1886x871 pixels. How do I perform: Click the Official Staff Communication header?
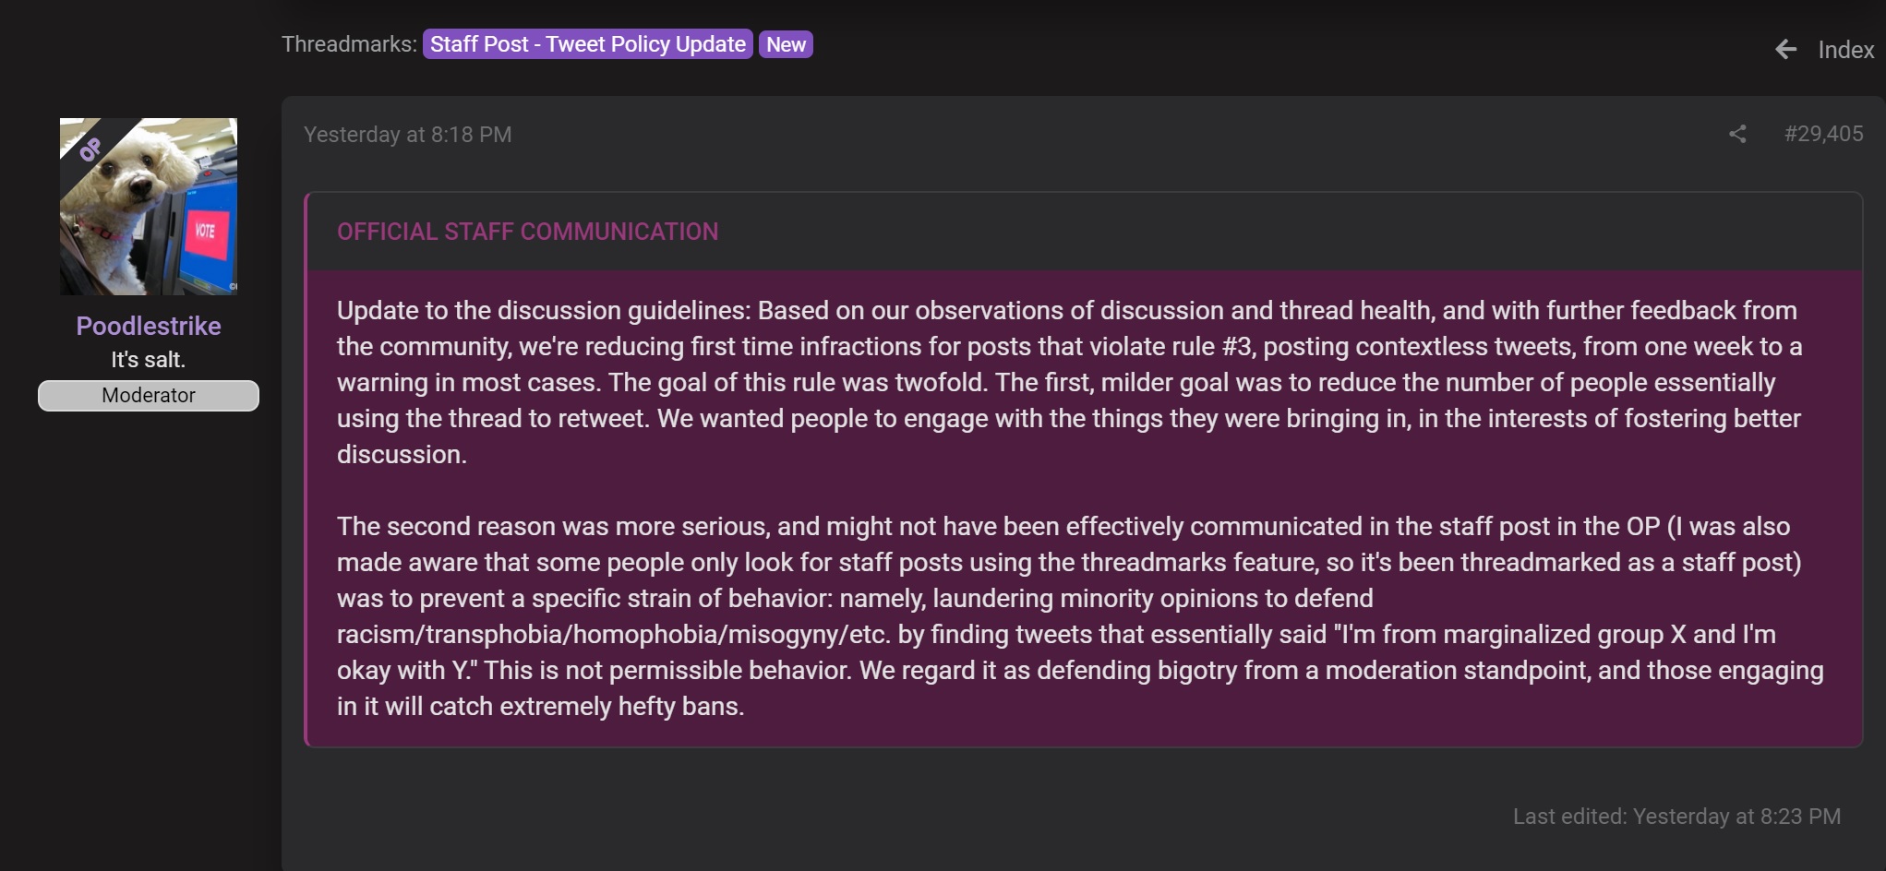click(x=527, y=232)
